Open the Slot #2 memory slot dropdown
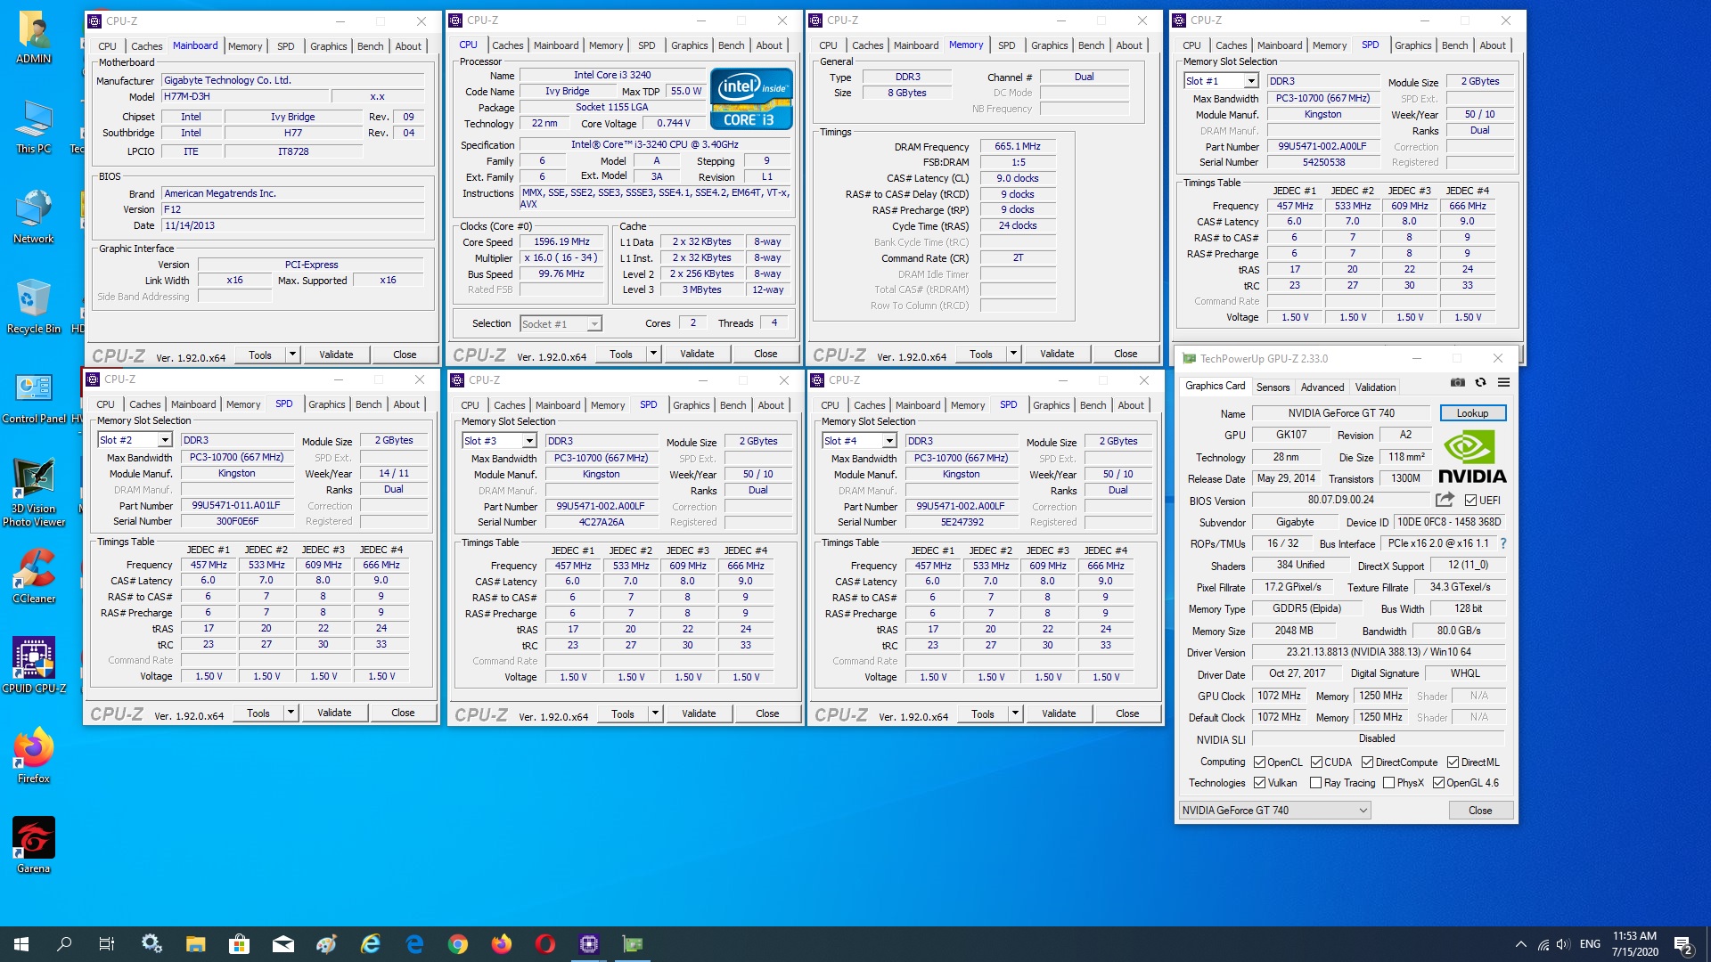Image resolution: width=1711 pixels, height=962 pixels. (165, 440)
